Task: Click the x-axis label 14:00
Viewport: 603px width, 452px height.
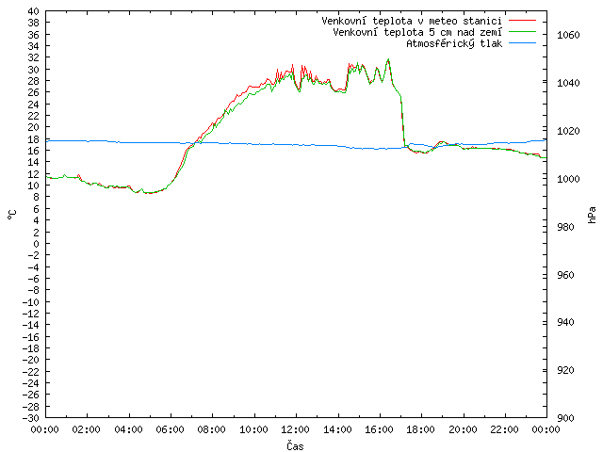Action: pos(337,429)
